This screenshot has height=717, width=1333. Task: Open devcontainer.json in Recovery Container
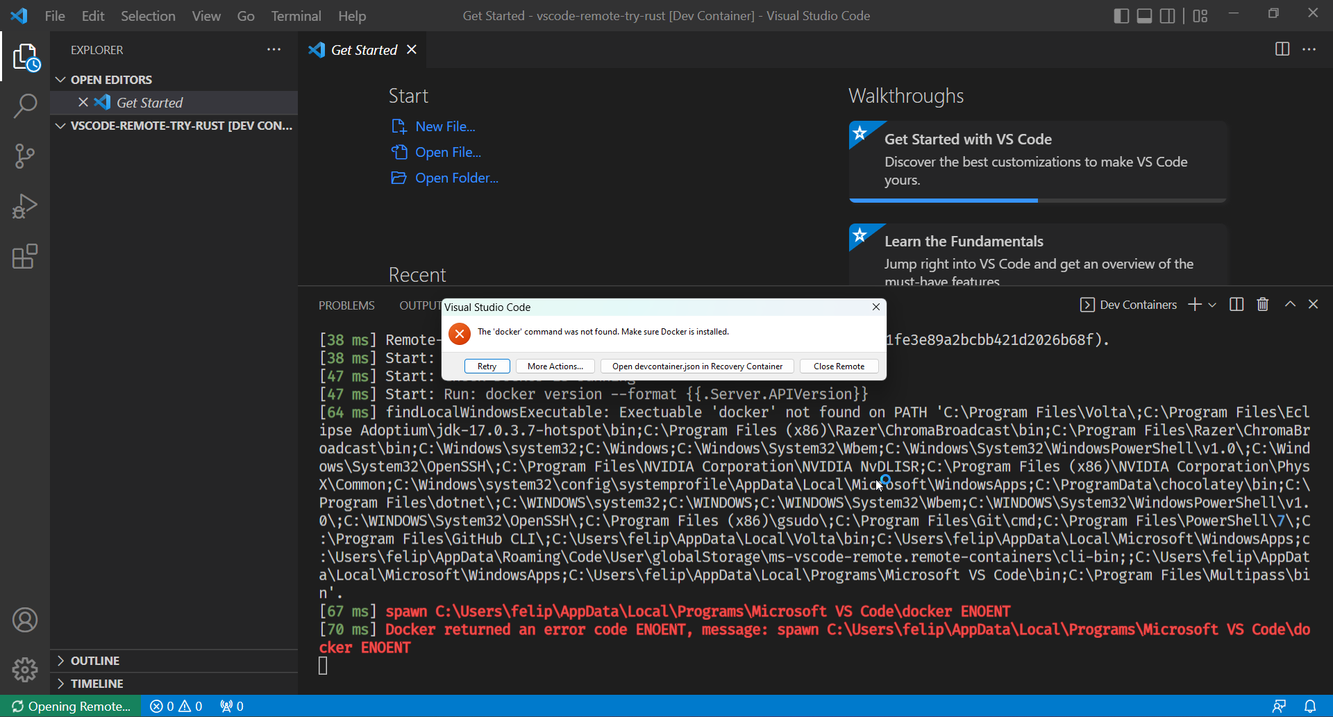point(697,366)
